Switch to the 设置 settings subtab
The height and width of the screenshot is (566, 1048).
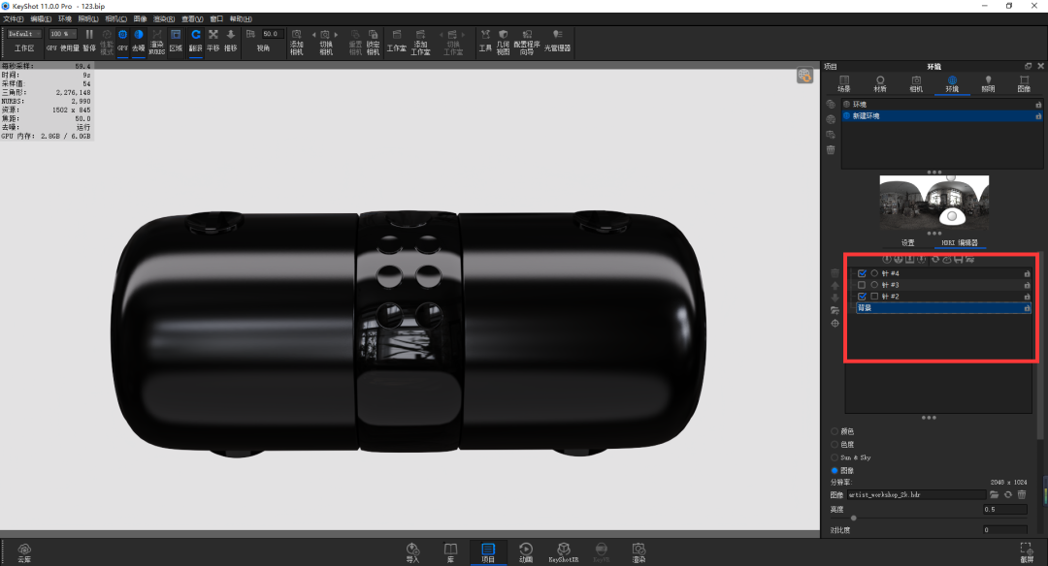(907, 243)
